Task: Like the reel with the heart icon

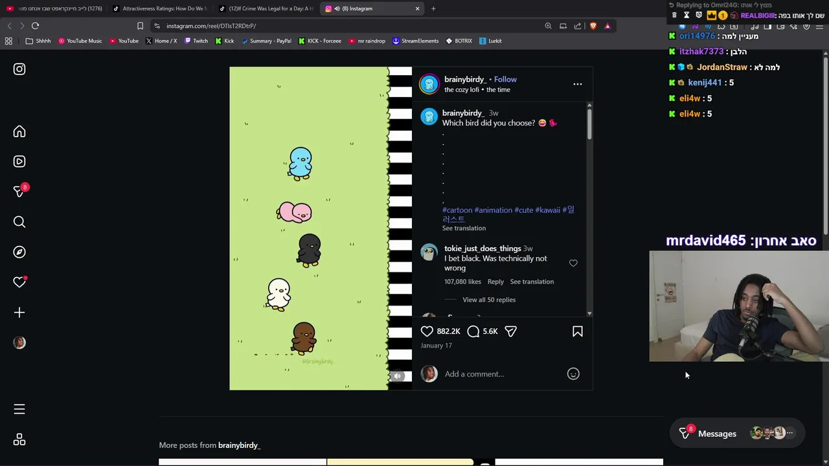Action: [427, 331]
